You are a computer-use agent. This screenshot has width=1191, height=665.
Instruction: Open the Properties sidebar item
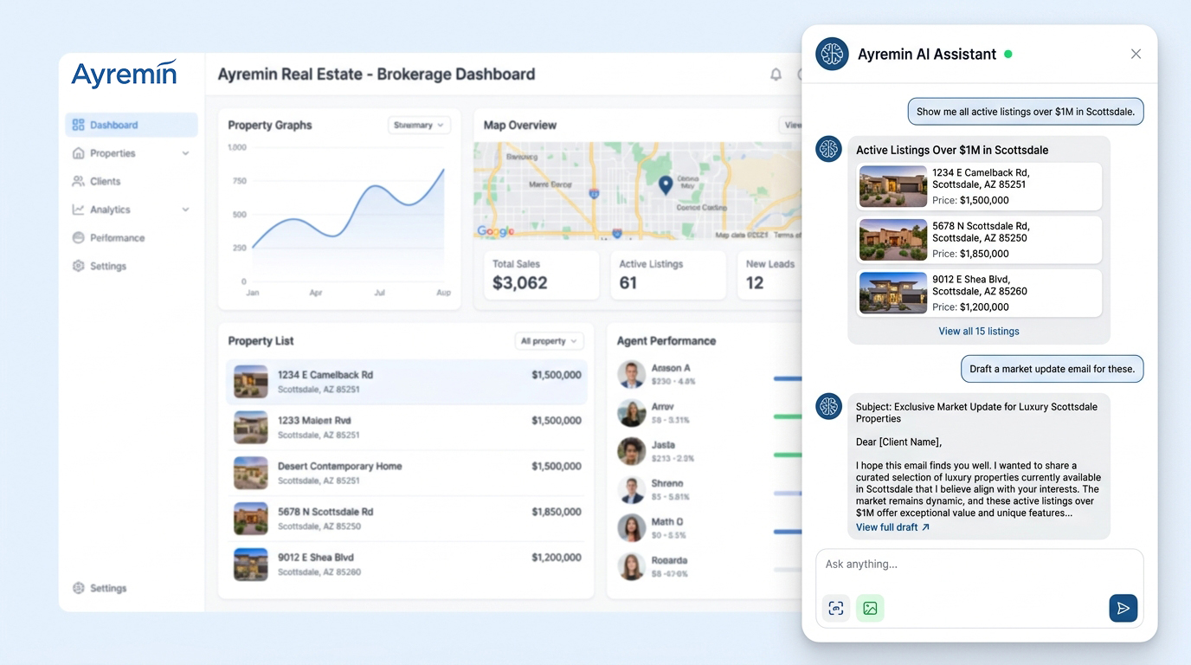132,153
